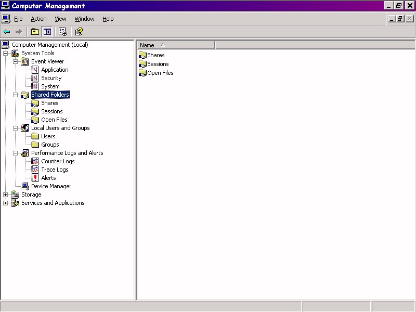Select the Security tree label

point(51,78)
